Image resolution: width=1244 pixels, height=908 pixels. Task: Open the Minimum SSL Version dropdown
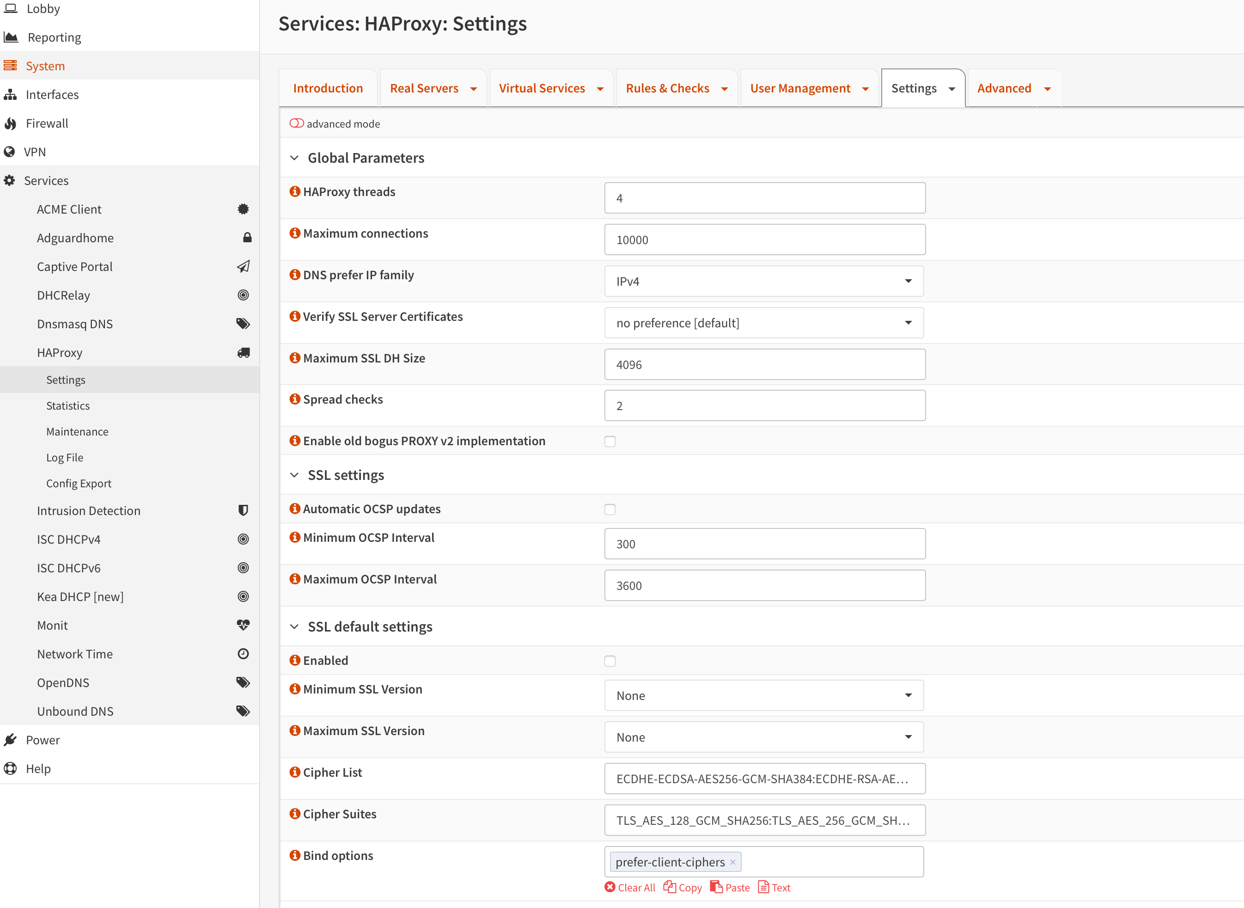tap(763, 695)
